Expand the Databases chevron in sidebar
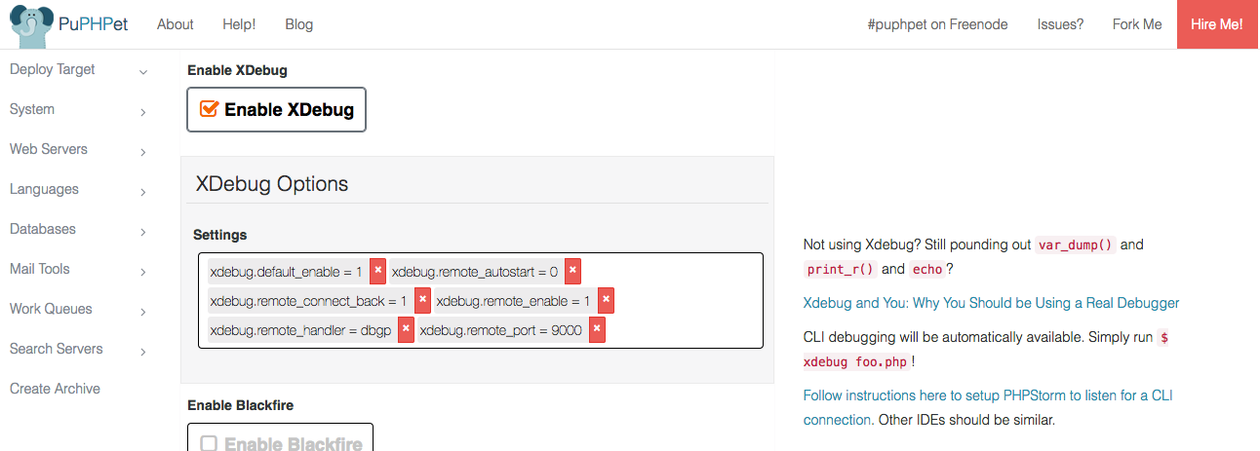Screen dimensions: 1260x451 pos(143,232)
